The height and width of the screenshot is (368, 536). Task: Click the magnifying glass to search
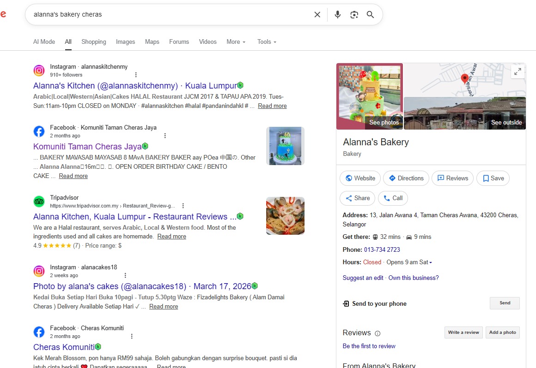[x=370, y=14]
